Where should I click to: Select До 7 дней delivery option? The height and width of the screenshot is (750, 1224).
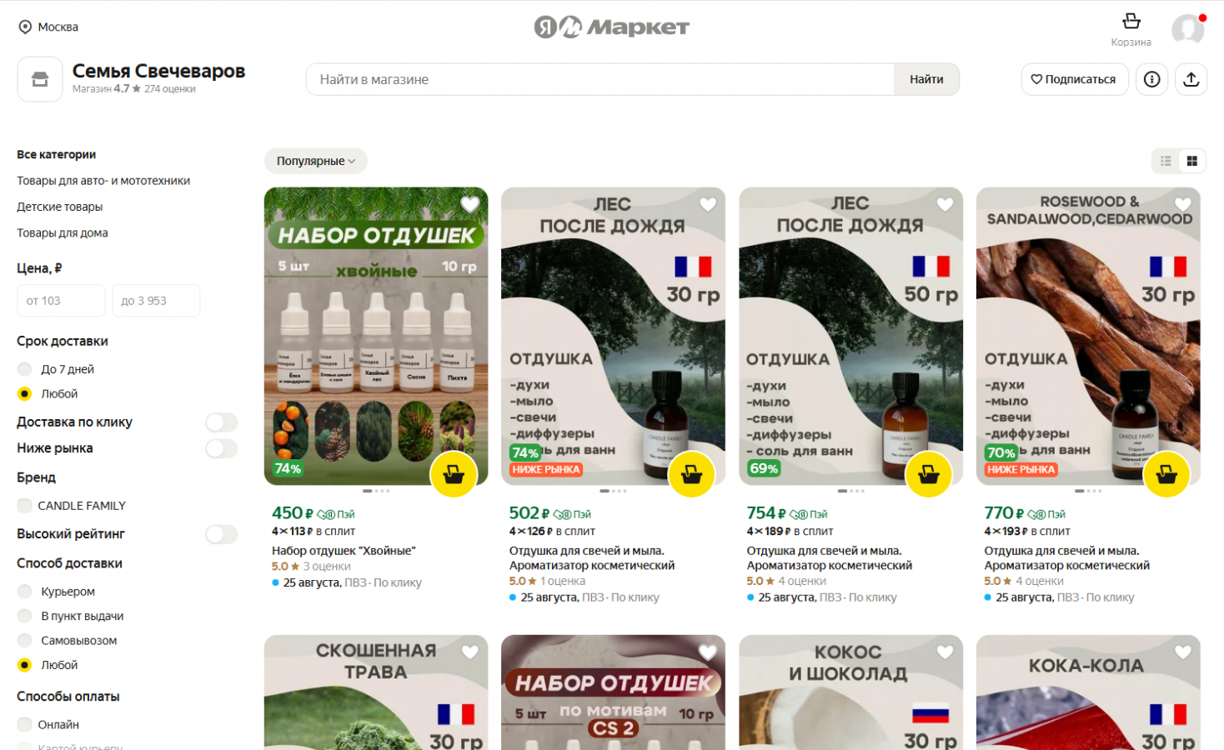24,369
